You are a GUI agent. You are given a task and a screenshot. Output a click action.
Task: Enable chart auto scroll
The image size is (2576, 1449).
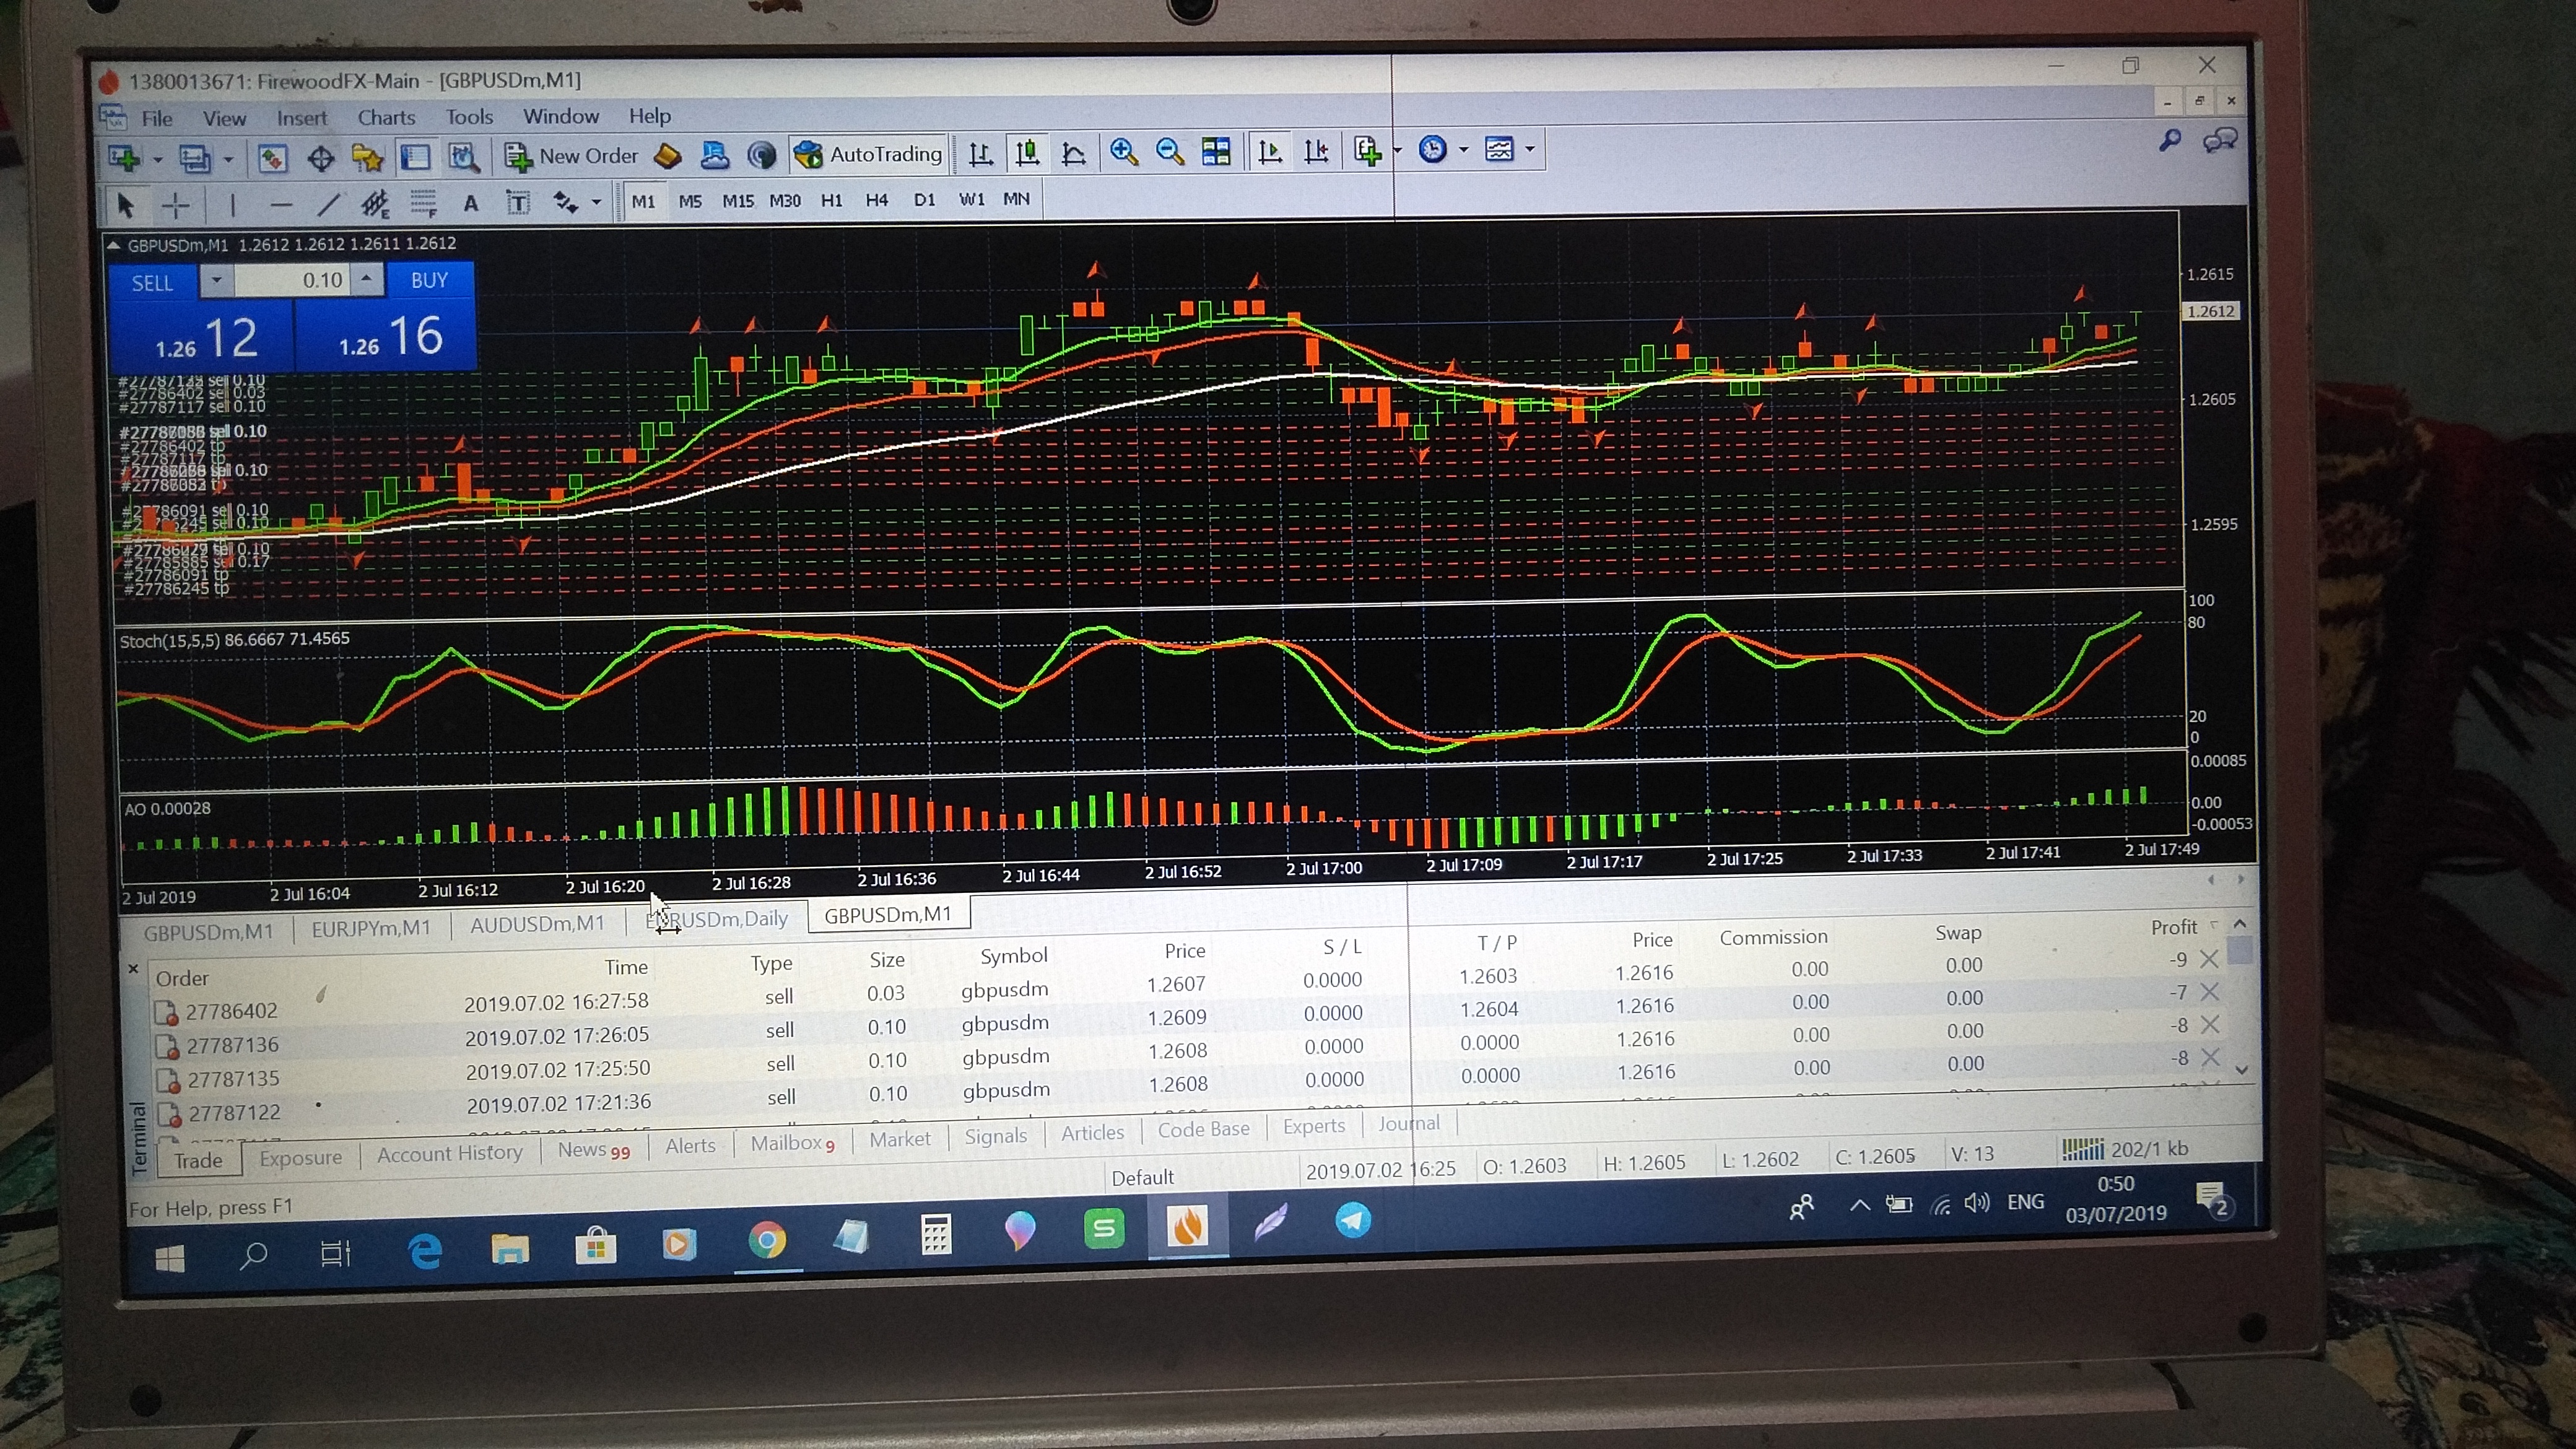point(1269,152)
